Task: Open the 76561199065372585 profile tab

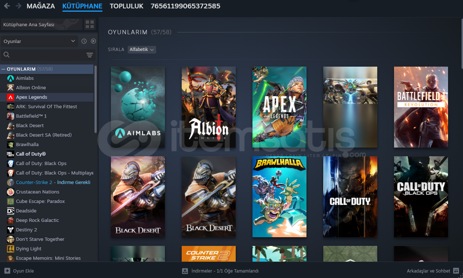Action: 185,6
